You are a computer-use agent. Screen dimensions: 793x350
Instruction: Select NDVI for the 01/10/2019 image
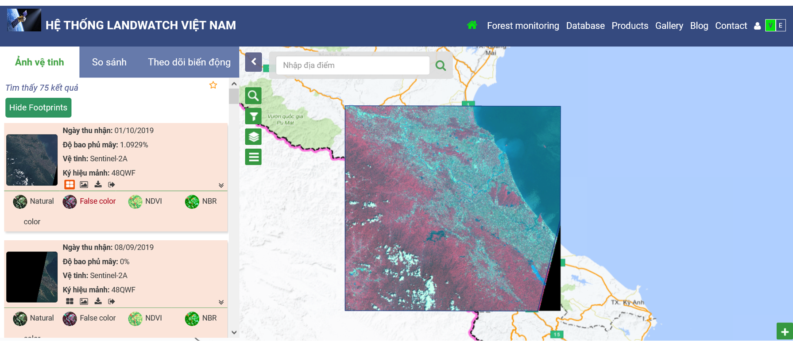[x=145, y=201]
